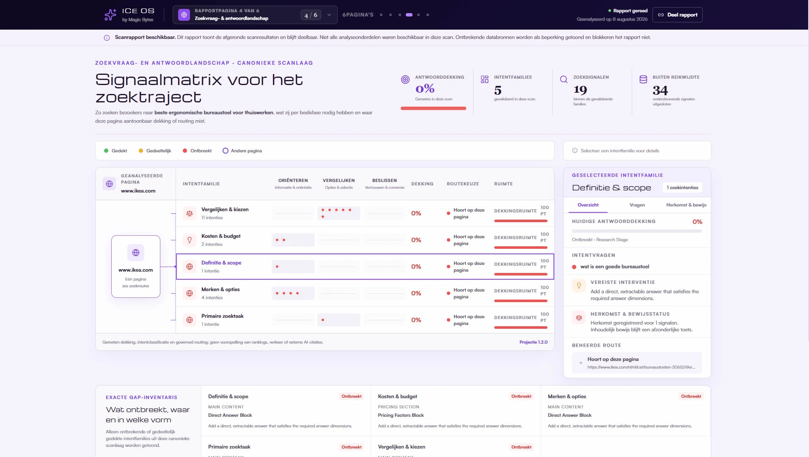
Task: Click the grid icon next to Intentfamilies
Action: pos(484,79)
